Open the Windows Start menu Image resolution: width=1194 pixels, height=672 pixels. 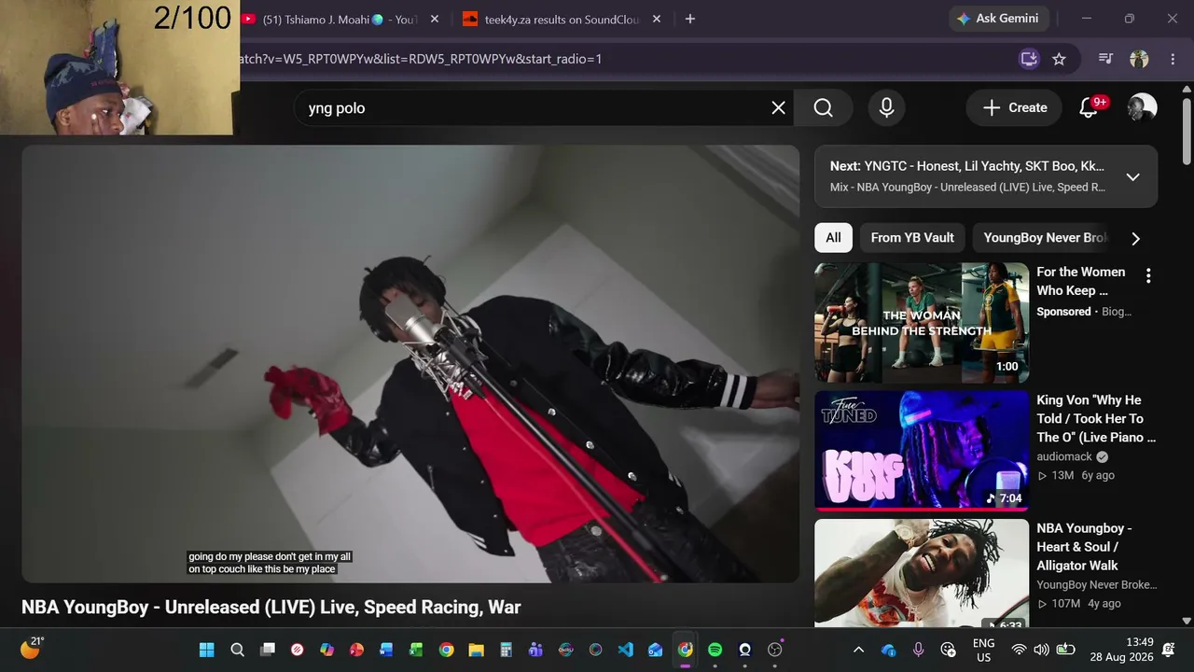pyautogui.click(x=206, y=650)
